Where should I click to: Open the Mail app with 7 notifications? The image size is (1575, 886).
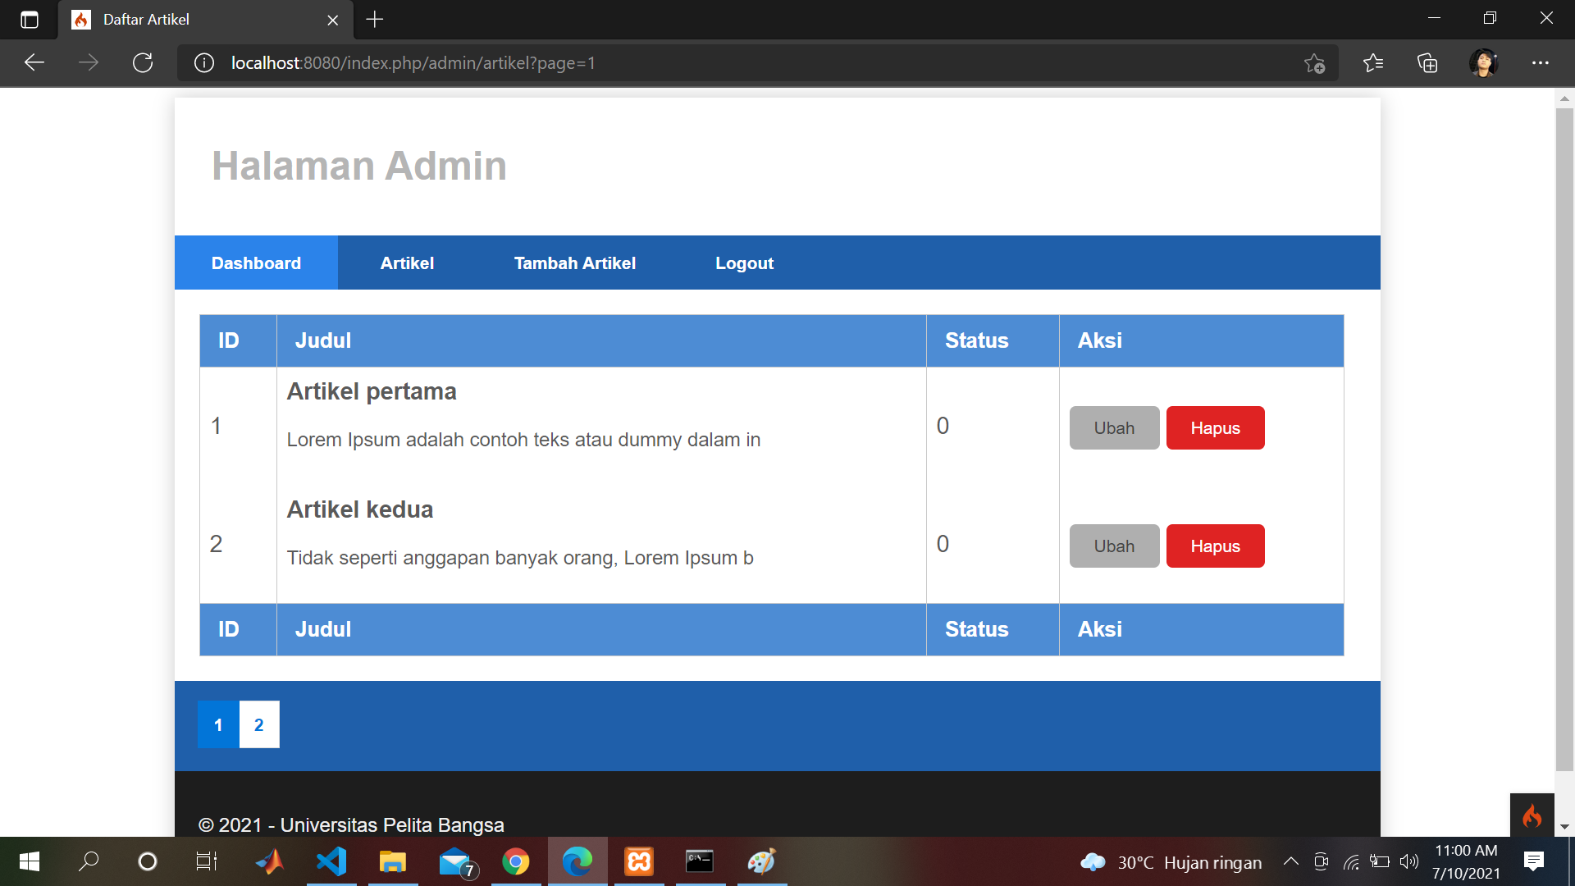point(454,861)
